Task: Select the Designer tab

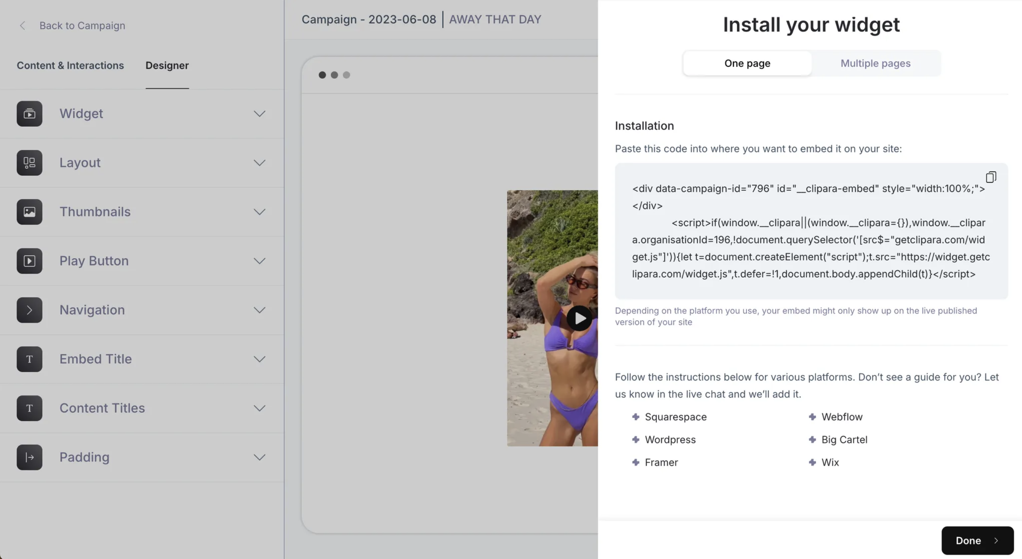Action: tap(167, 65)
